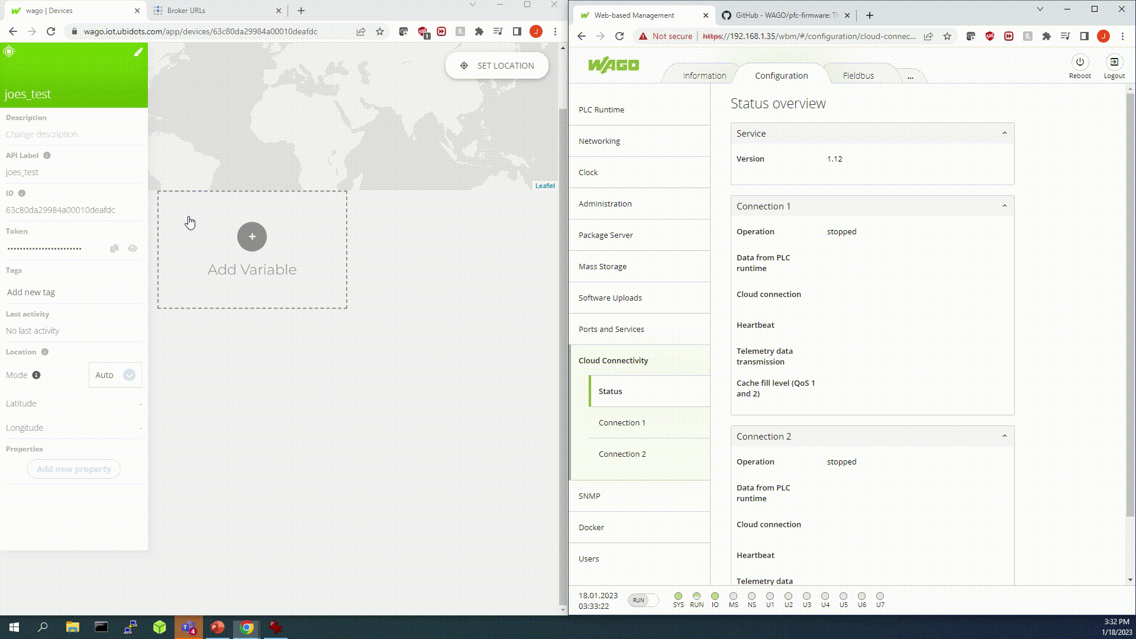Click the device chip icon in Ubidots header

pos(9,51)
